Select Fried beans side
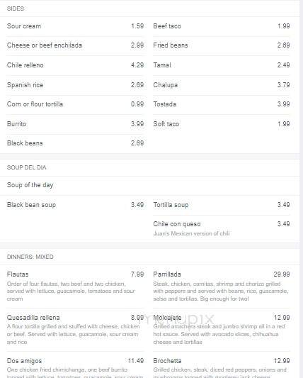303x378 pixels. click(x=222, y=45)
